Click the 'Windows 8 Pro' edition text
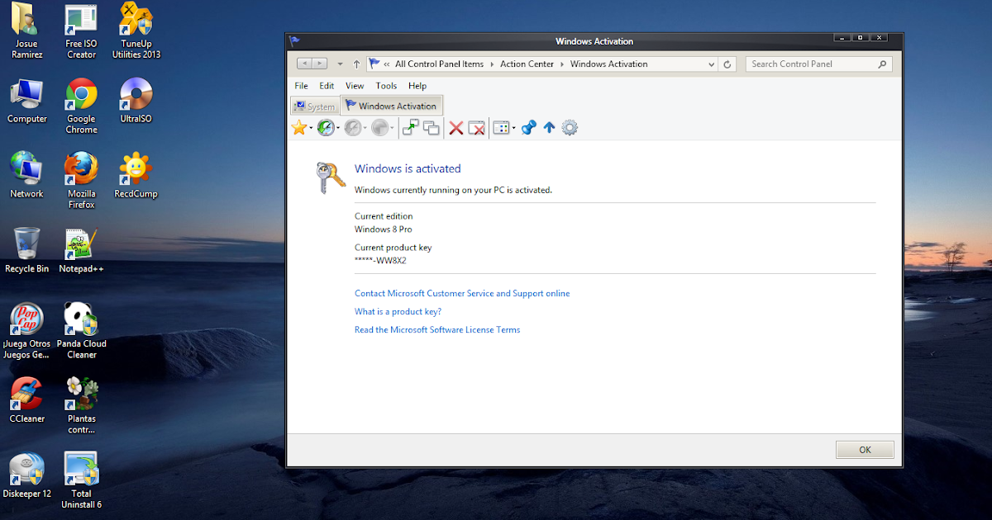Image resolution: width=992 pixels, height=520 pixels. pos(383,229)
